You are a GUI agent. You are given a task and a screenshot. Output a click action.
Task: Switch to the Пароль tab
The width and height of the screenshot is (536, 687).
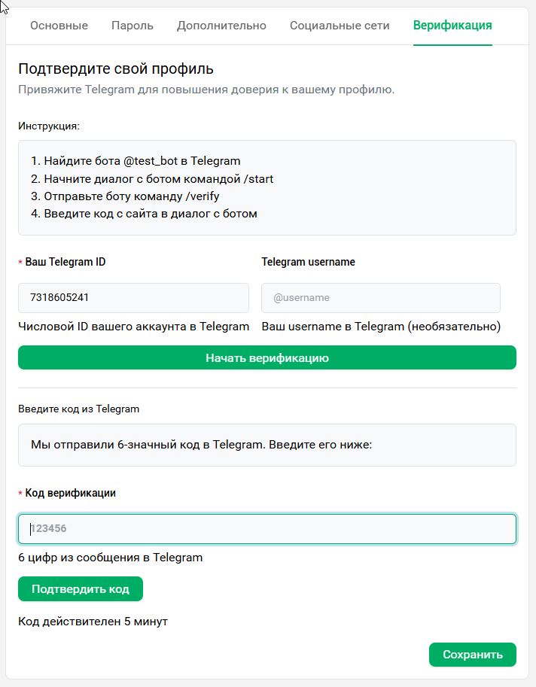pyautogui.click(x=132, y=26)
